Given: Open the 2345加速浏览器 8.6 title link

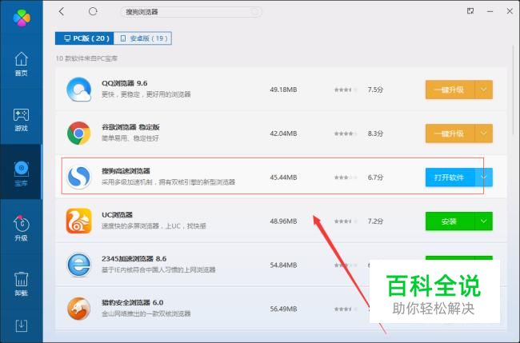Looking at the screenshot, I should point(134,258).
